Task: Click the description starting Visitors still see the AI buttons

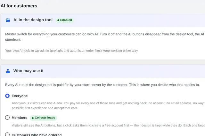Action: [x=108, y=125]
